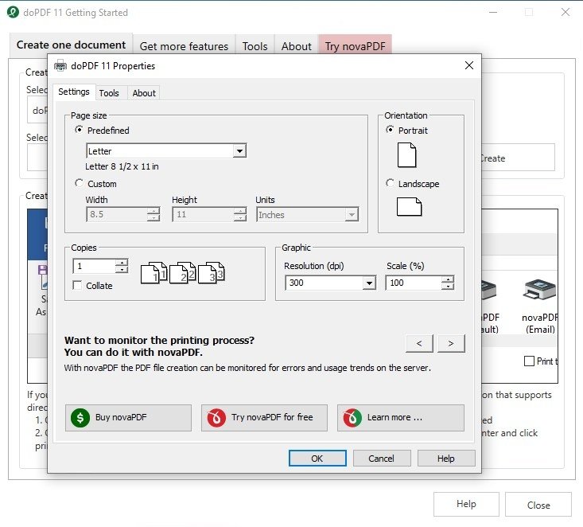Click the Height input field
The image size is (583, 527).
[204, 215]
